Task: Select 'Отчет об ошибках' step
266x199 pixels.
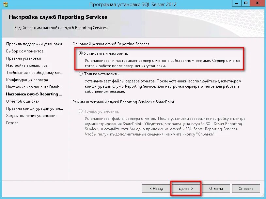Action: pos(23,101)
